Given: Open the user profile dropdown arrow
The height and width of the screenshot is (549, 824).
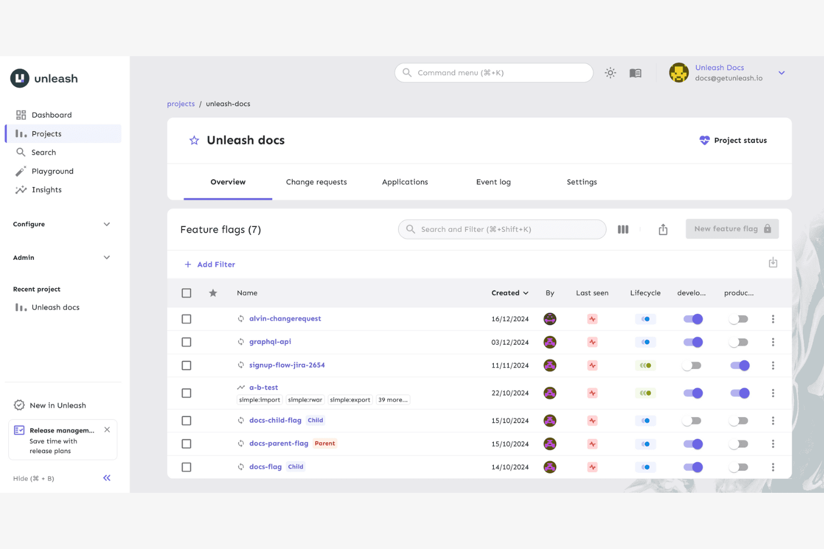Looking at the screenshot, I should (x=782, y=73).
